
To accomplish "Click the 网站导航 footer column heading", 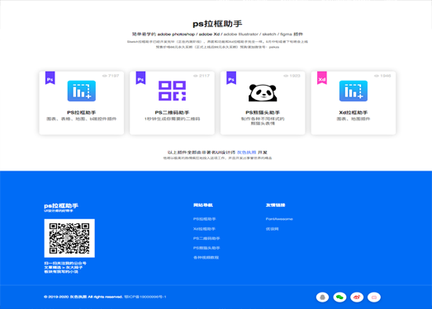I will coord(203,205).
